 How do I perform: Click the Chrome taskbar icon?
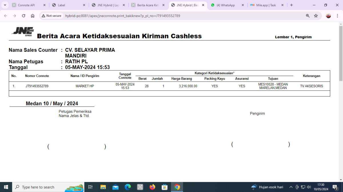[x=177, y=187]
